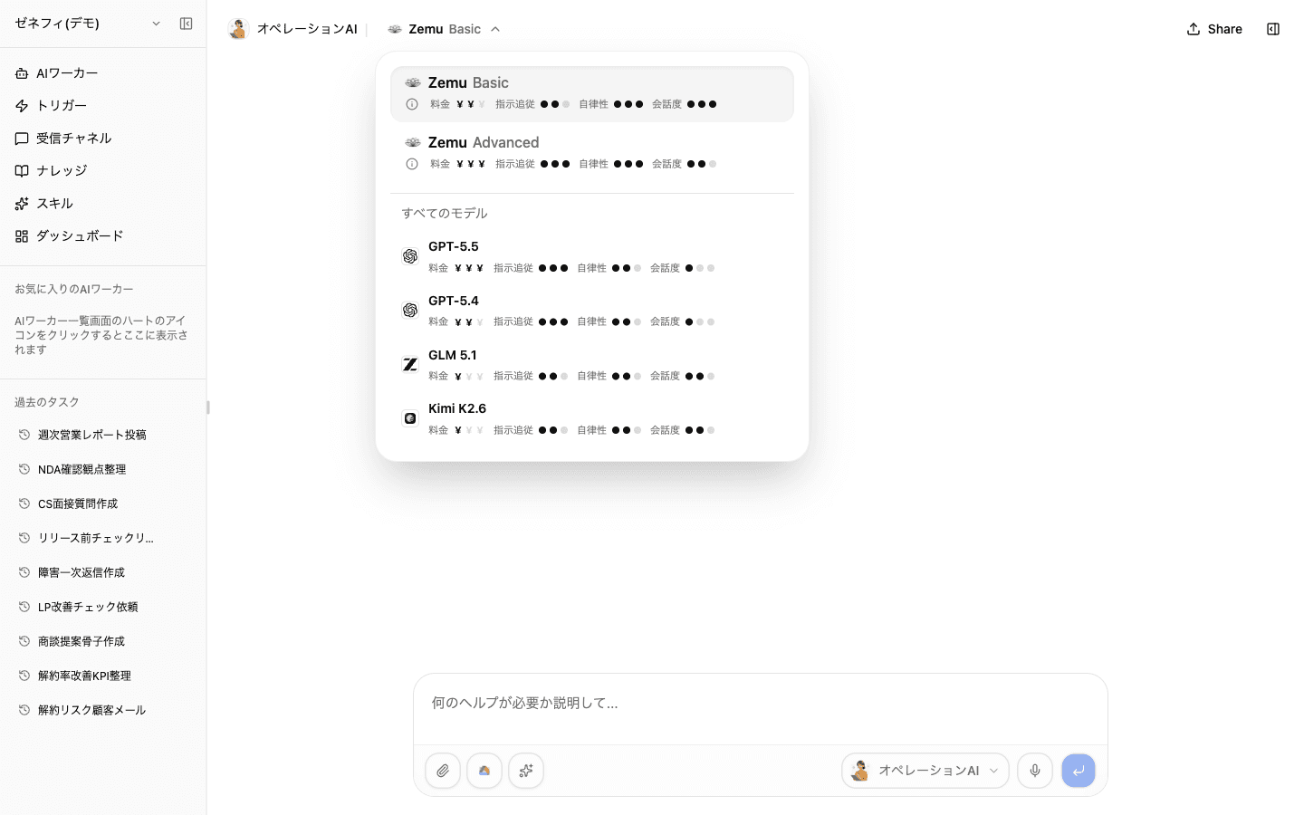Collapse the Zemu Basic model selector
Viewport: 1304px width, 815px height.
(444, 29)
